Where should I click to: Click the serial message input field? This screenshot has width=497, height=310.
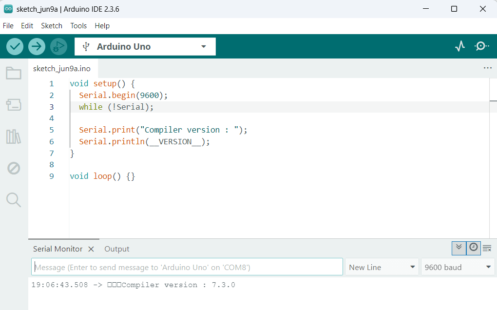pos(187,267)
